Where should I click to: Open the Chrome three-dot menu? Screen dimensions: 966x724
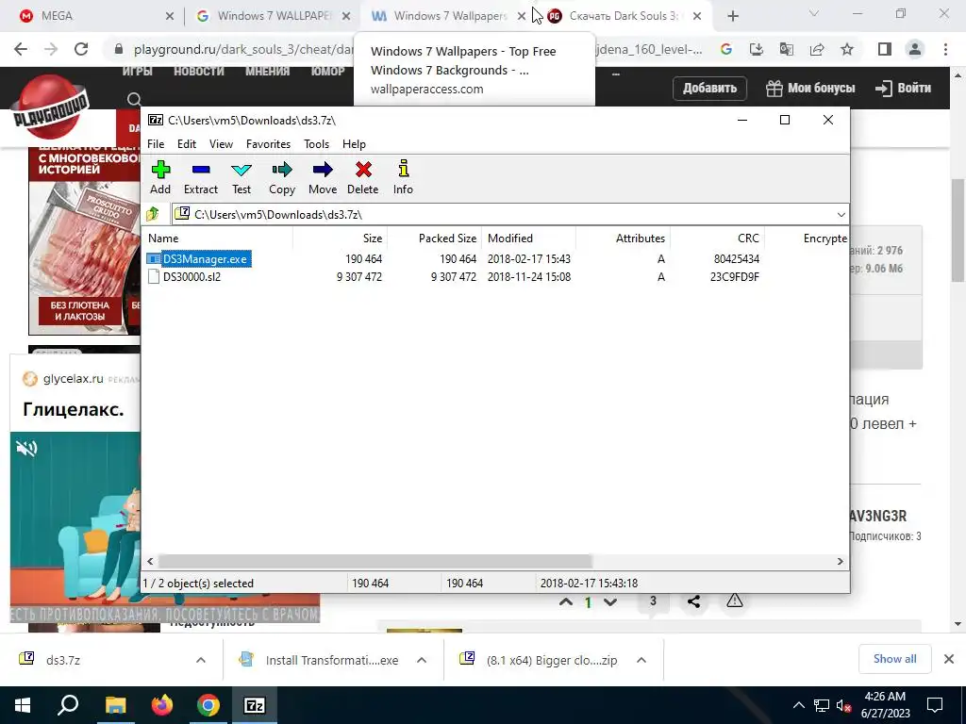pyautogui.click(x=945, y=49)
